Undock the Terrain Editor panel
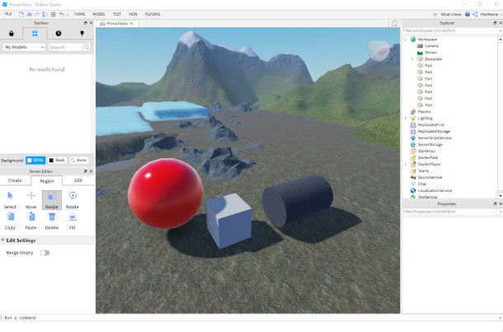The height and width of the screenshot is (332, 503). tap(85, 171)
